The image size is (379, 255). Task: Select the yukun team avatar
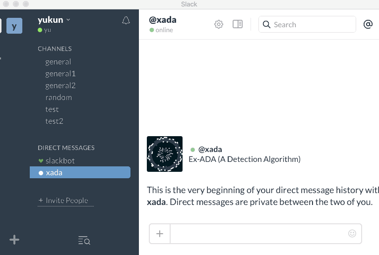[x=14, y=26]
